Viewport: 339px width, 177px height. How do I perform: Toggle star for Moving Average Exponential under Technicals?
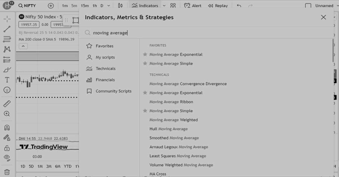coord(145,93)
